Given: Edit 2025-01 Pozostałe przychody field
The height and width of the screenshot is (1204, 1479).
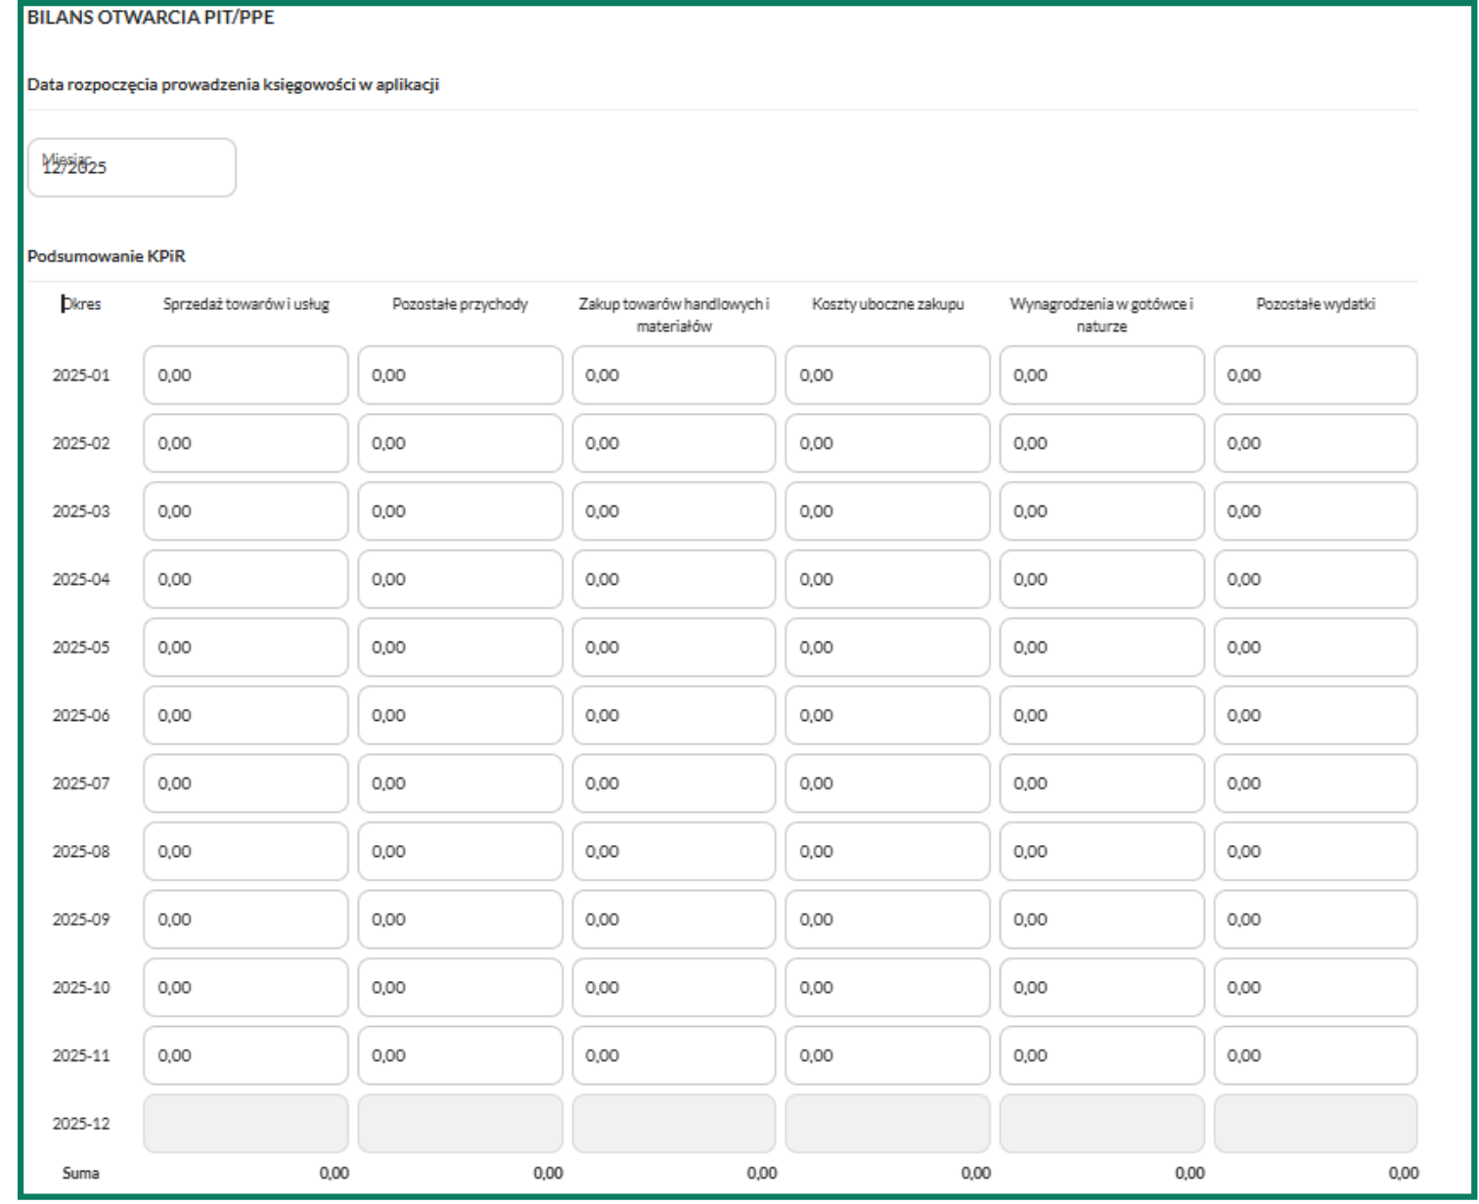Looking at the screenshot, I should click(x=460, y=375).
